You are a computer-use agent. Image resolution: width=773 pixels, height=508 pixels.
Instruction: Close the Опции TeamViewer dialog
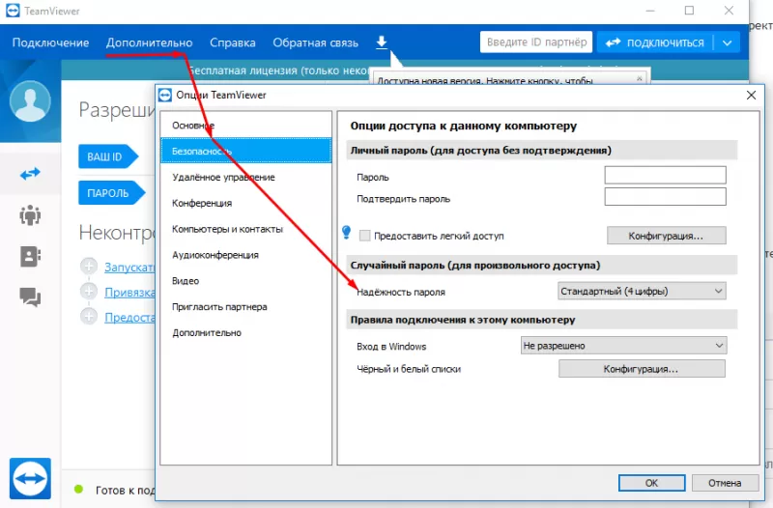pyautogui.click(x=751, y=95)
